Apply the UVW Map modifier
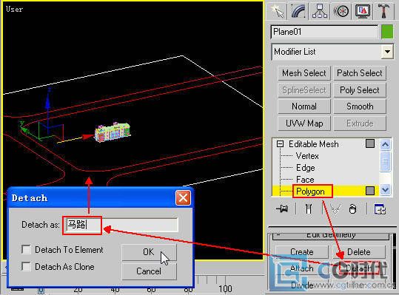 304,123
